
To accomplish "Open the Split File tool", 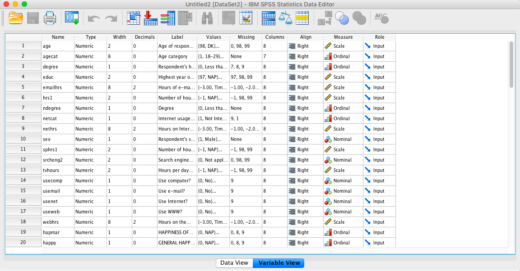I will click(x=268, y=18).
